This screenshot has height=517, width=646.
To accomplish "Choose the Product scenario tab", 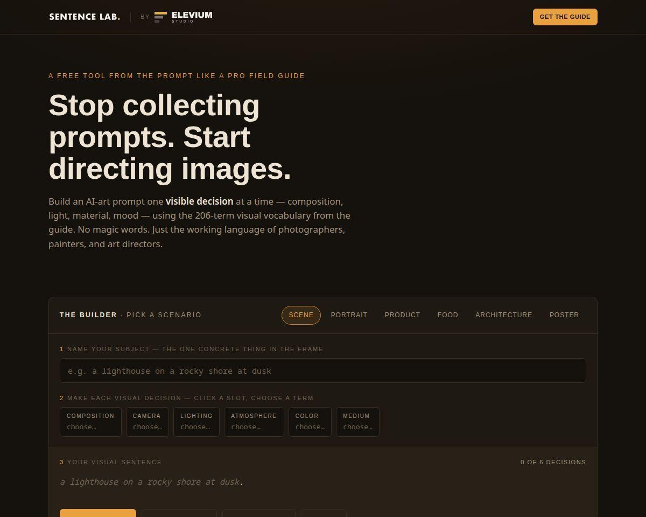I will (x=402, y=315).
